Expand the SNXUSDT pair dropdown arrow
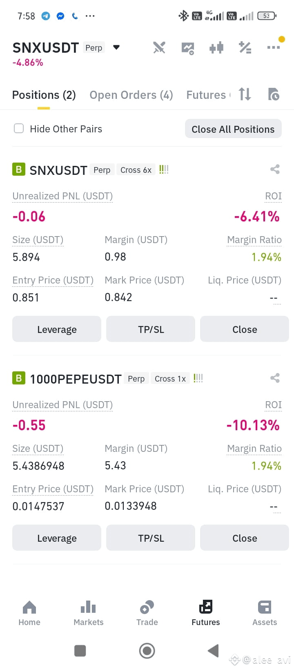Viewport: 294px width, 670px height. coord(116,48)
